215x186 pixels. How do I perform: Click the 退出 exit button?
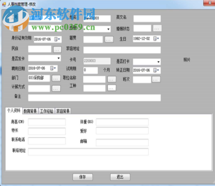coord(120,177)
